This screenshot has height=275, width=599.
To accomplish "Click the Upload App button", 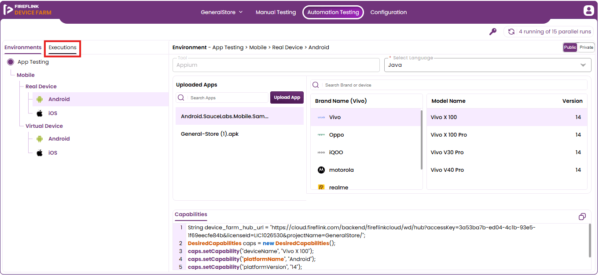I will tap(287, 98).
